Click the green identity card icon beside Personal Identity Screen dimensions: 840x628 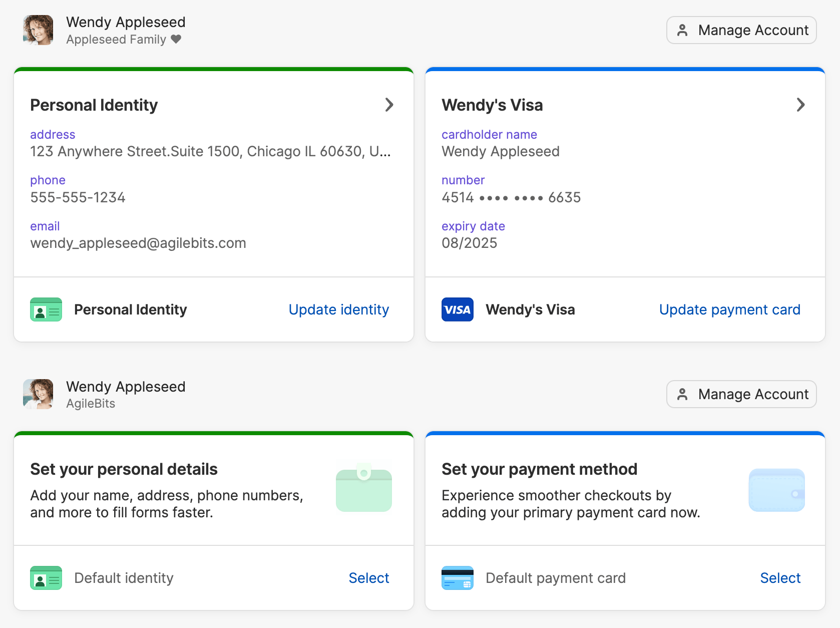click(46, 309)
